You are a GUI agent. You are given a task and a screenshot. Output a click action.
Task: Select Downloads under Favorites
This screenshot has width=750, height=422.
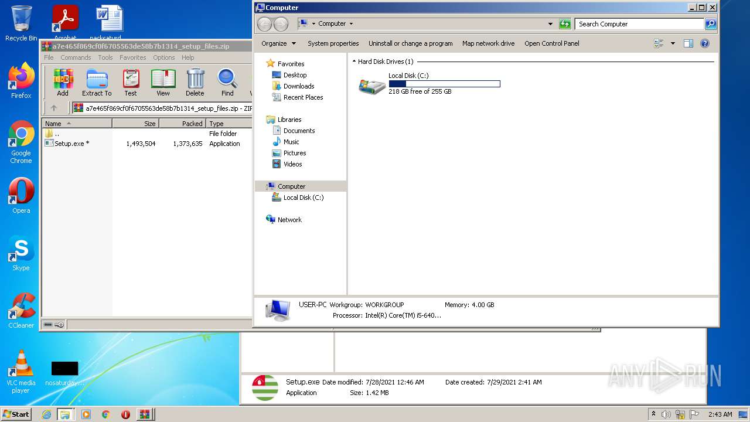coord(299,86)
